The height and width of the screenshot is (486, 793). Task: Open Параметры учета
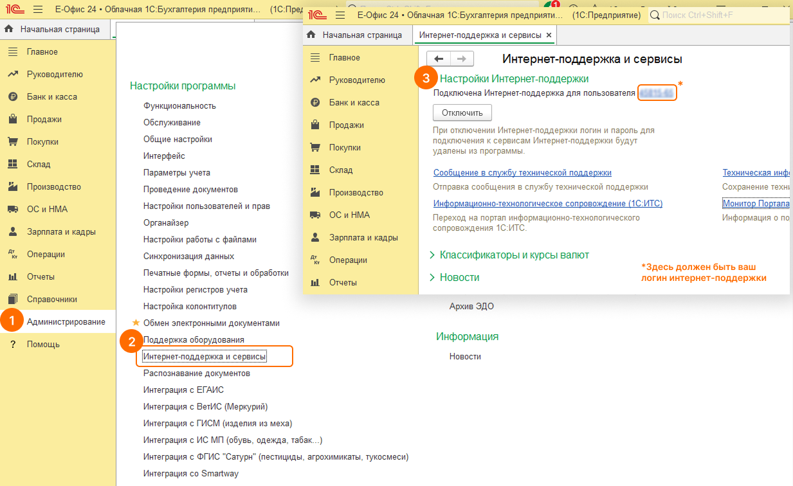pos(177,173)
